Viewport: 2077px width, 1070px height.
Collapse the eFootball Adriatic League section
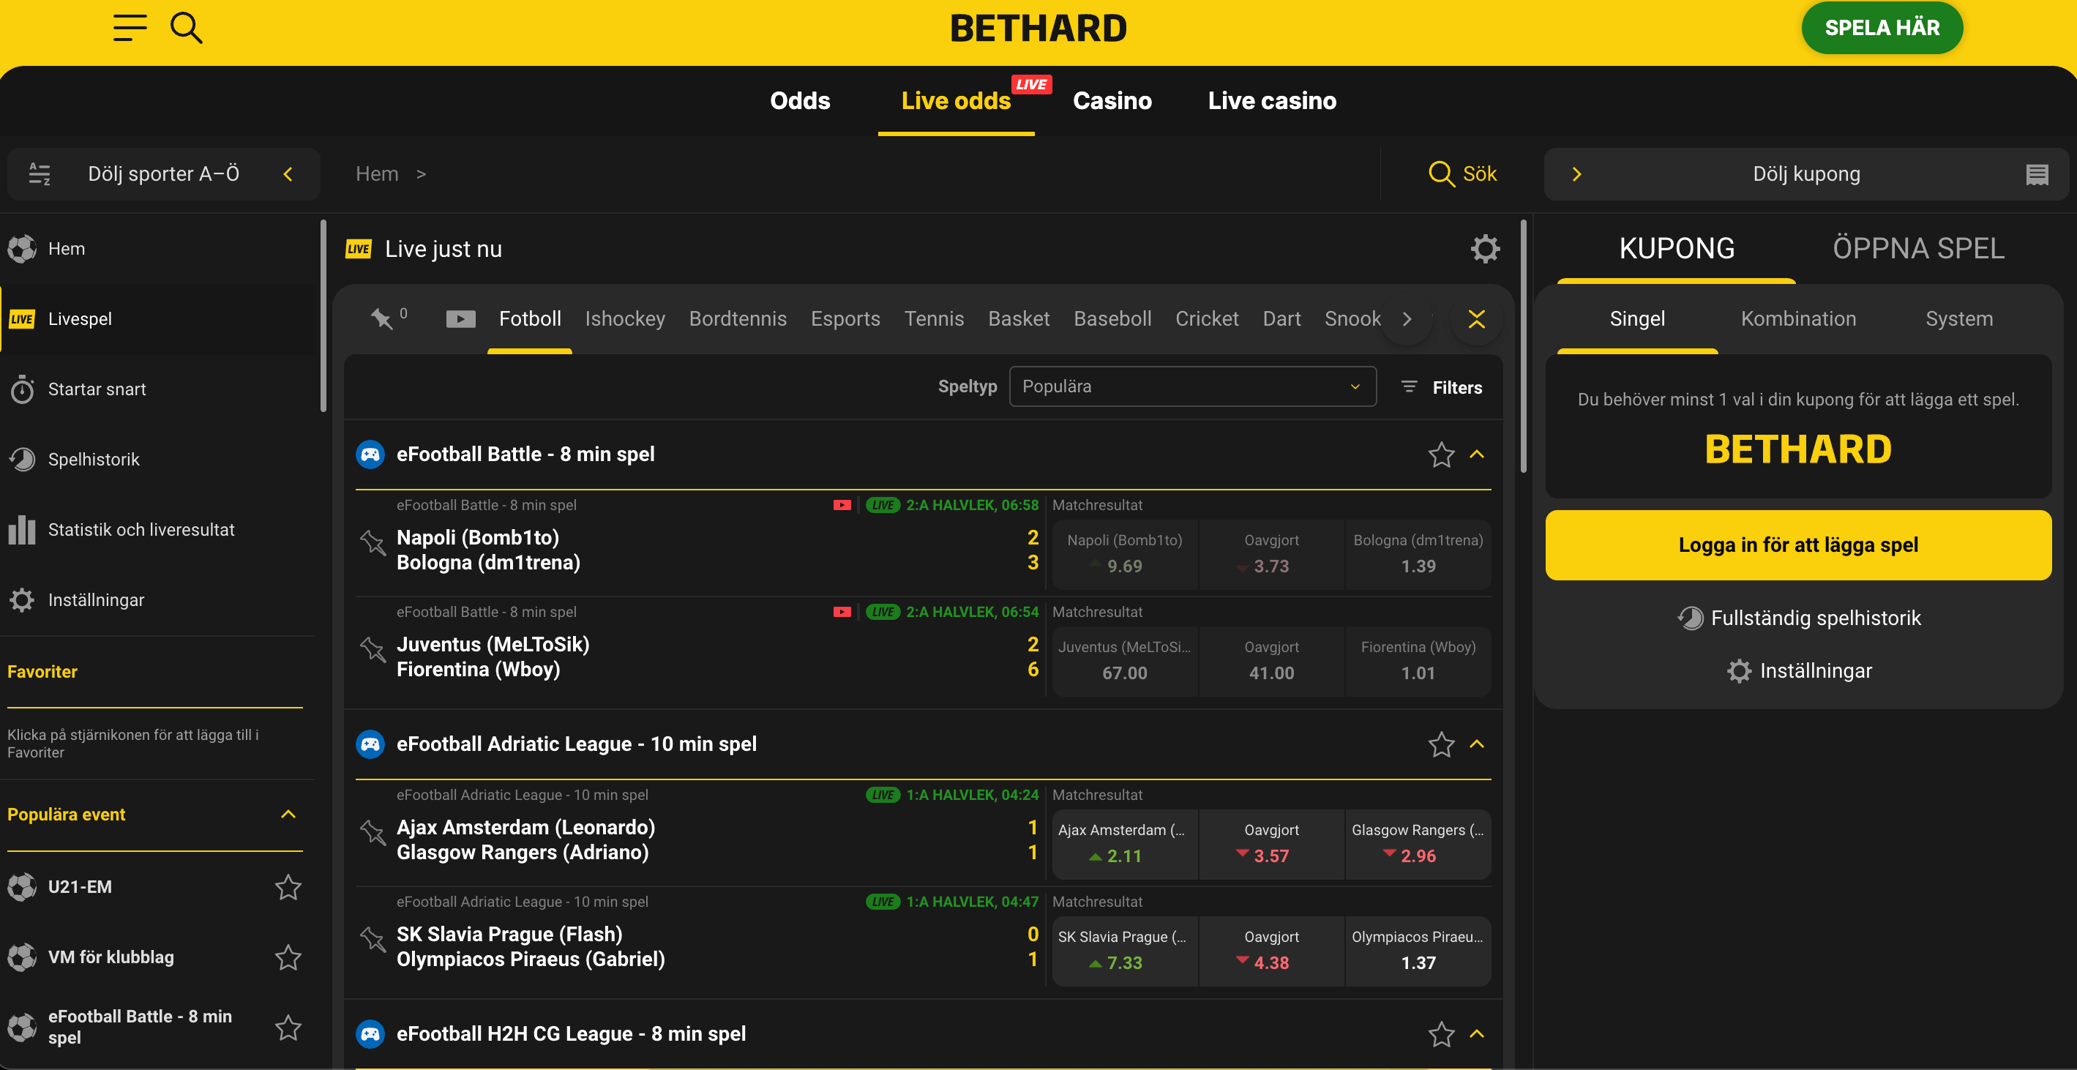click(x=1476, y=744)
